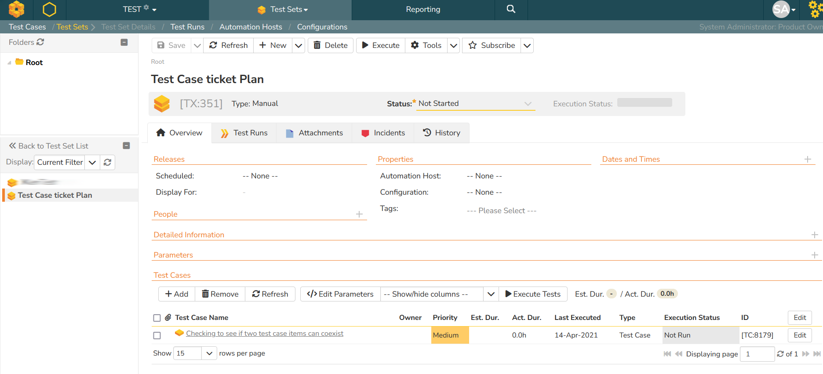Click the Execute Tests button
Viewport: 823px width, 374px height.
point(533,294)
